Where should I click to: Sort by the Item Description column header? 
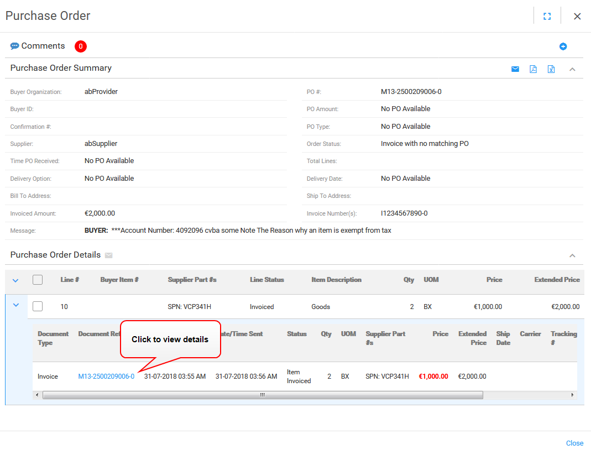pyautogui.click(x=336, y=280)
